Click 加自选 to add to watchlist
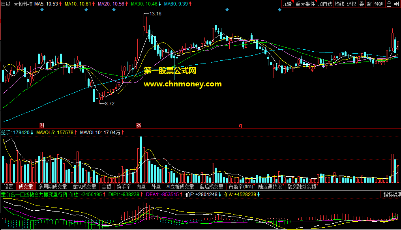This screenshot has height=230, width=401. pos(325,4)
